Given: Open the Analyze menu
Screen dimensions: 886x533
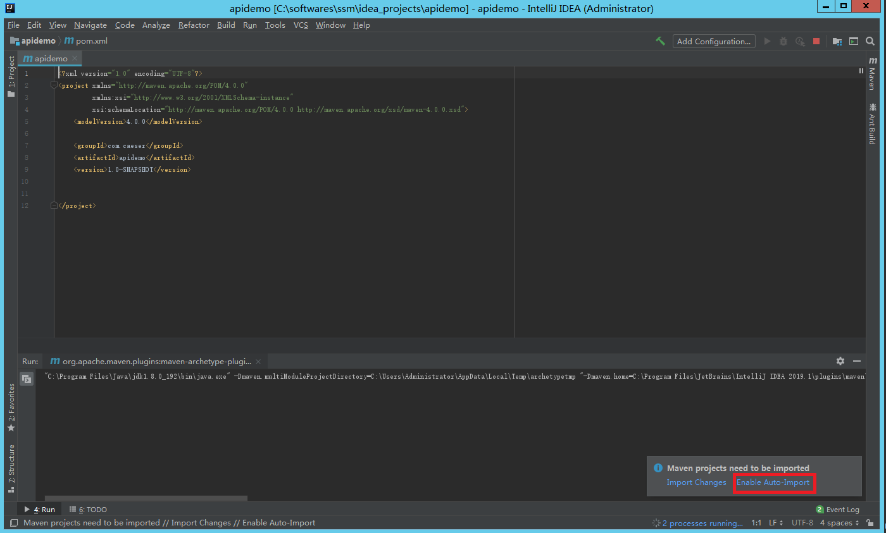Looking at the screenshot, I should pos(156,25).
